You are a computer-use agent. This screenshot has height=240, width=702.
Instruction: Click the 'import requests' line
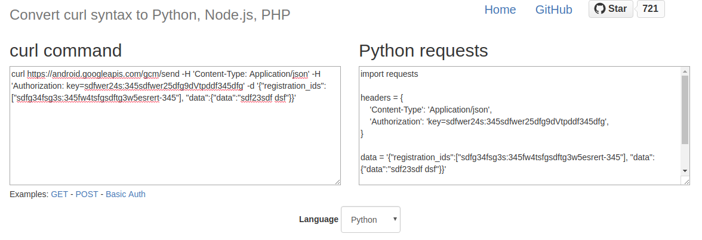389,74
